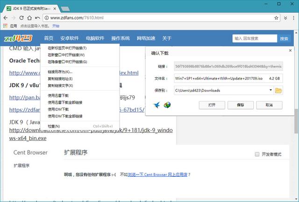
Task: Close the confirm download dialog
Action: [290, 50]
